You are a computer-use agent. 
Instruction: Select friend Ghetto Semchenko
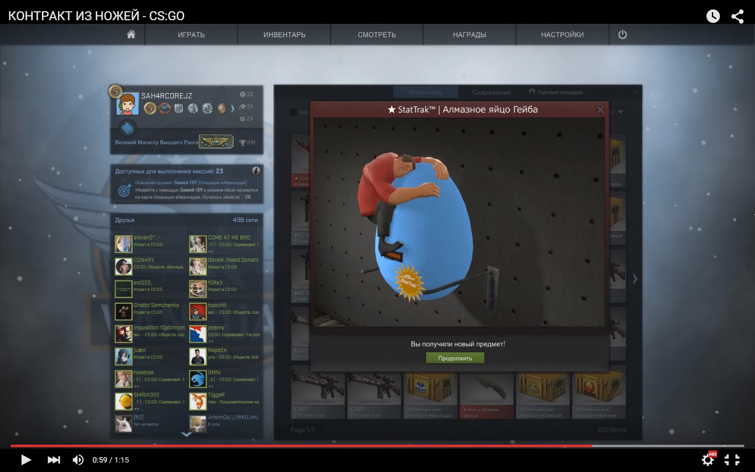tap(150, 311)
